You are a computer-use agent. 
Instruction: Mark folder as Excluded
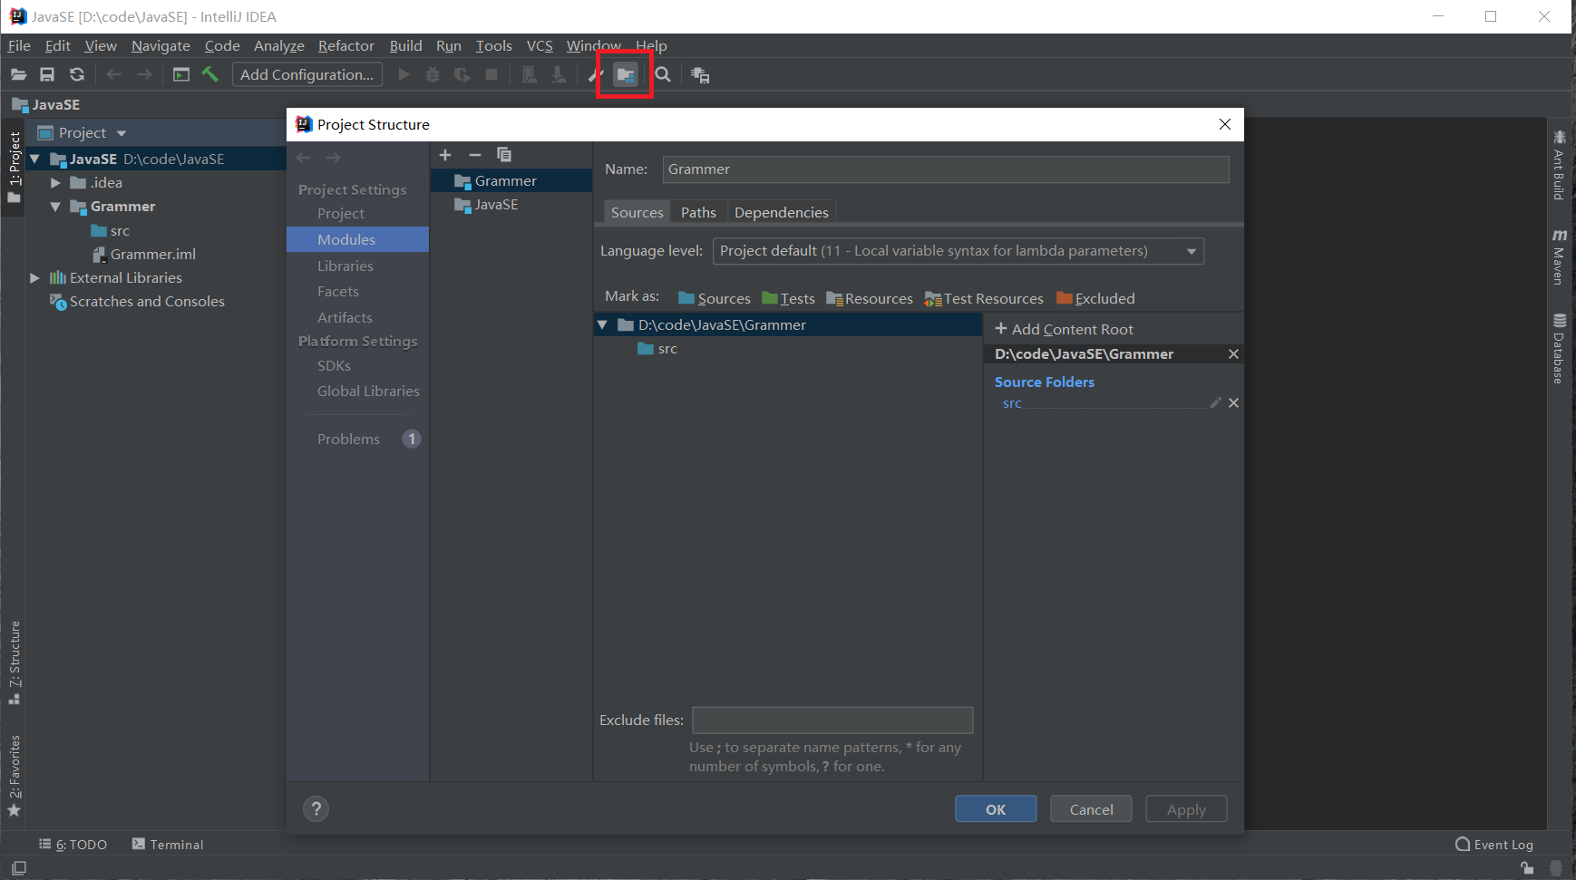pos(1095,299)
